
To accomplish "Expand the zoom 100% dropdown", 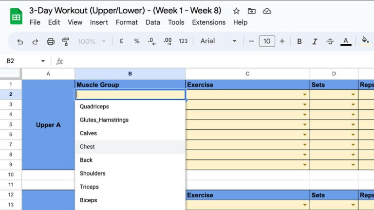I will (x=91, y=41).
